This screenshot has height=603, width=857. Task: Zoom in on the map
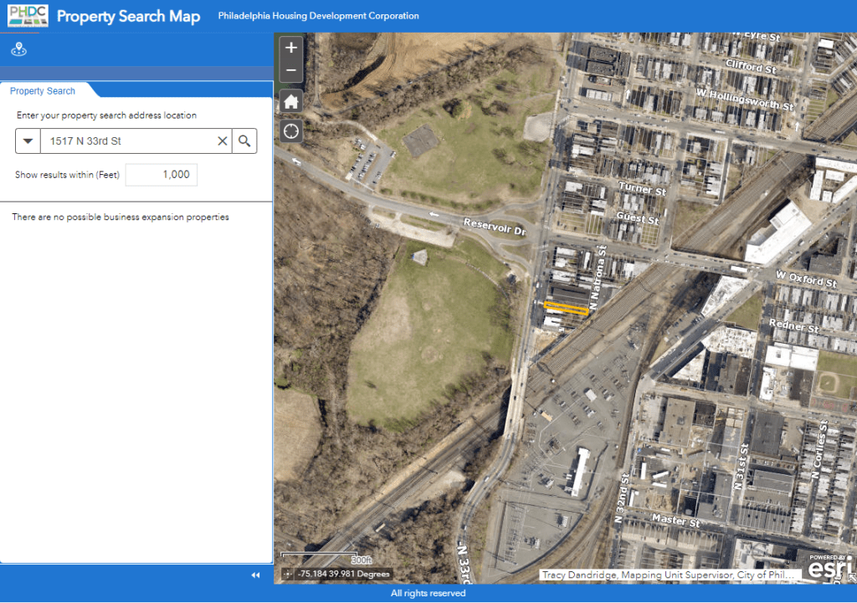point(291,48)
